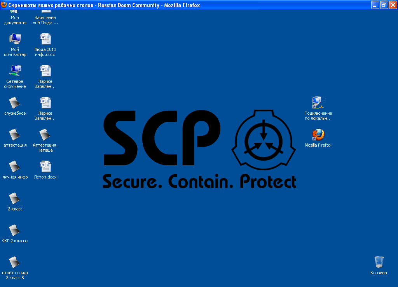Open Подключение по локальн... network shortcut
The image size is (398, 287).
(318, 109)
